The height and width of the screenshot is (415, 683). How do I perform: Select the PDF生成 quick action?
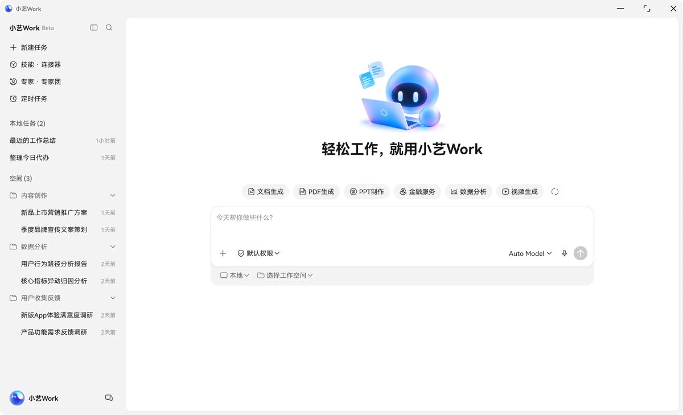pos(316,192)
